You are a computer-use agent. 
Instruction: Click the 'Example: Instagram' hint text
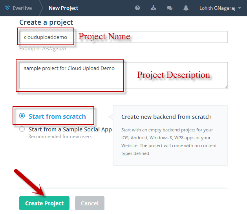point(42,48)
